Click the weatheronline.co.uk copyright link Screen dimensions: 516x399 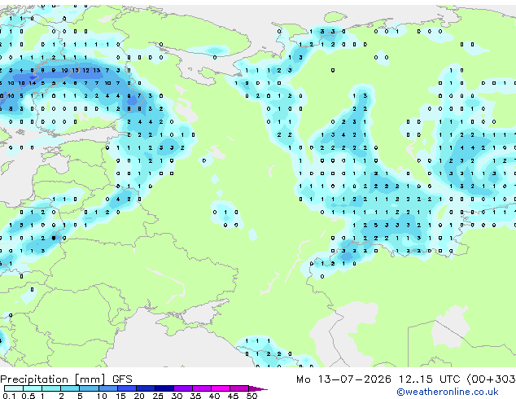pos(448,392)
